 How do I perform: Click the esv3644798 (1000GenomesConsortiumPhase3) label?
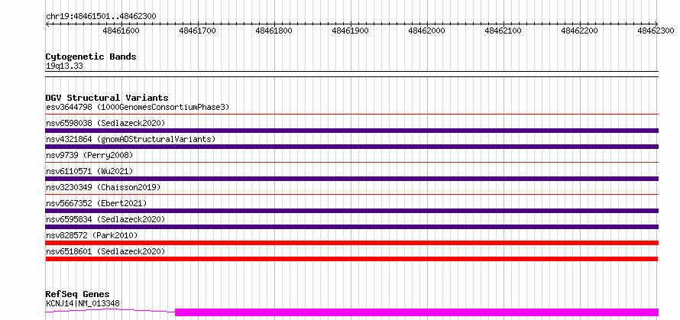click(x=138, y=107)
